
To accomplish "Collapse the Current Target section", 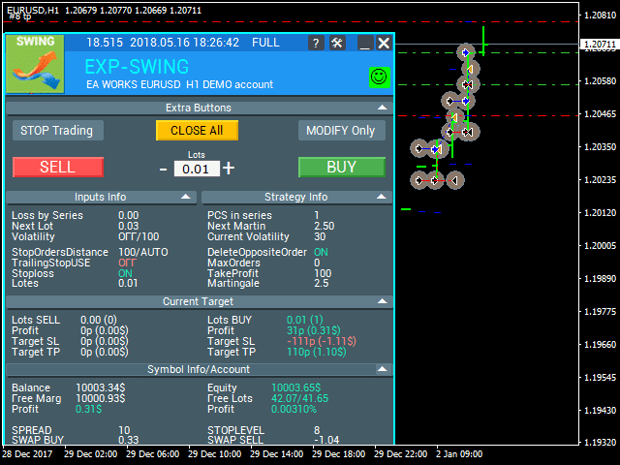I will tap(383, 301).
